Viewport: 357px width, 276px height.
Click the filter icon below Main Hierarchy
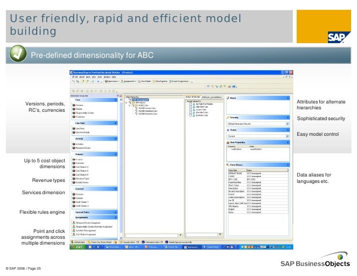(x=180, y=235)
